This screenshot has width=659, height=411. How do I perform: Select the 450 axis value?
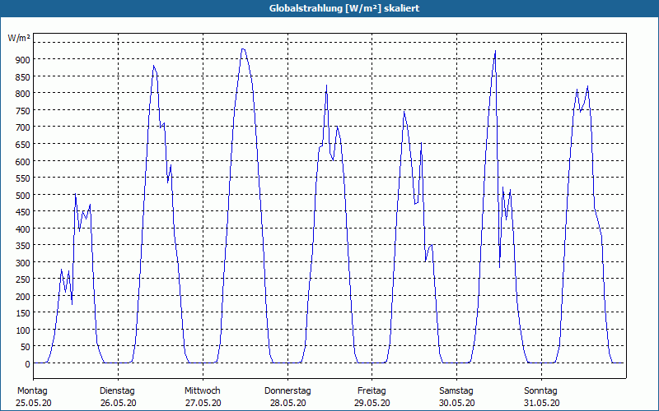tap(22, 212)
